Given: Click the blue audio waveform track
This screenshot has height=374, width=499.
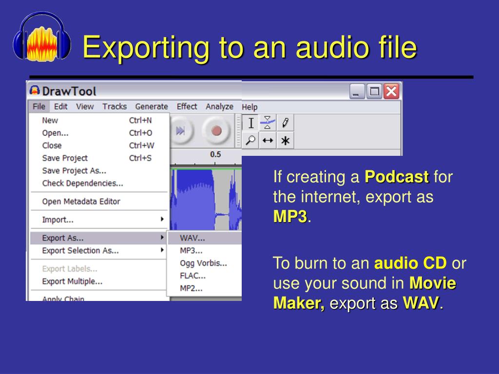Looking at the screenshot, I should [206, 200].
